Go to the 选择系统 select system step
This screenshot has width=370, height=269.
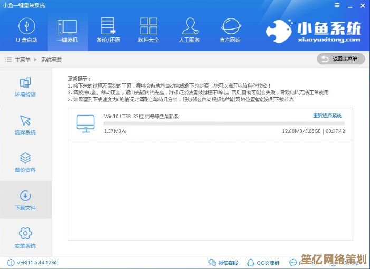[25, 125]
